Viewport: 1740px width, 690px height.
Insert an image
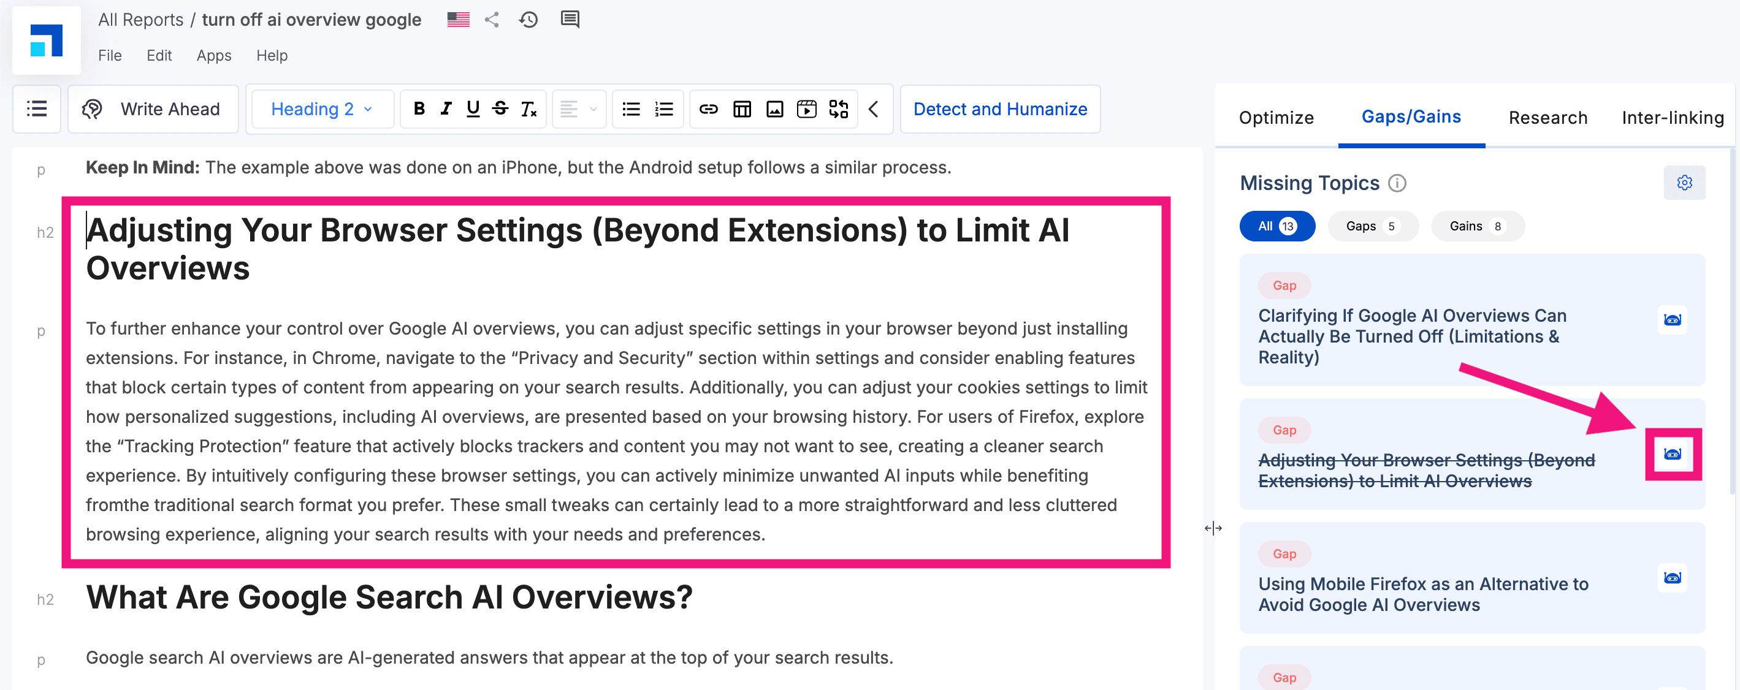[775, 108]
